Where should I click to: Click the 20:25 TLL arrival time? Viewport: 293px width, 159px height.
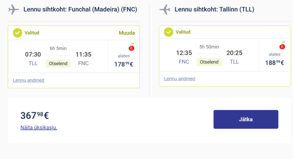coord(234,53)
